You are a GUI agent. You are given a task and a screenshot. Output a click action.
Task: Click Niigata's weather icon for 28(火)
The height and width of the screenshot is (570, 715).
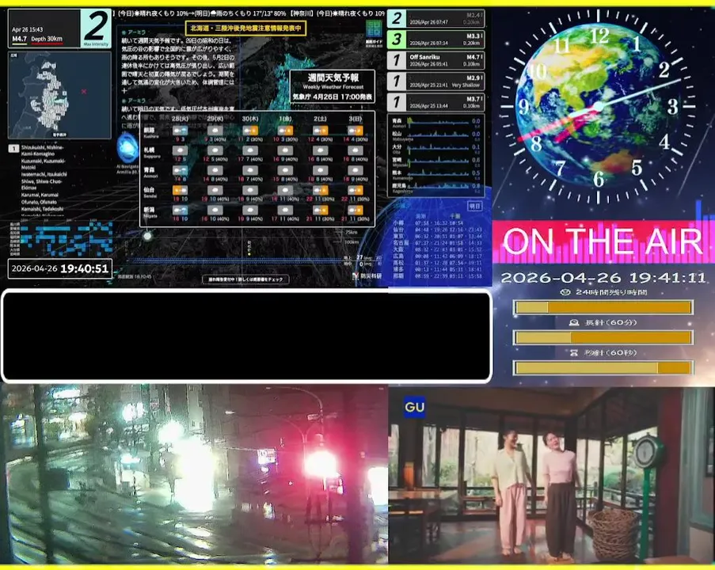point(180,211)
